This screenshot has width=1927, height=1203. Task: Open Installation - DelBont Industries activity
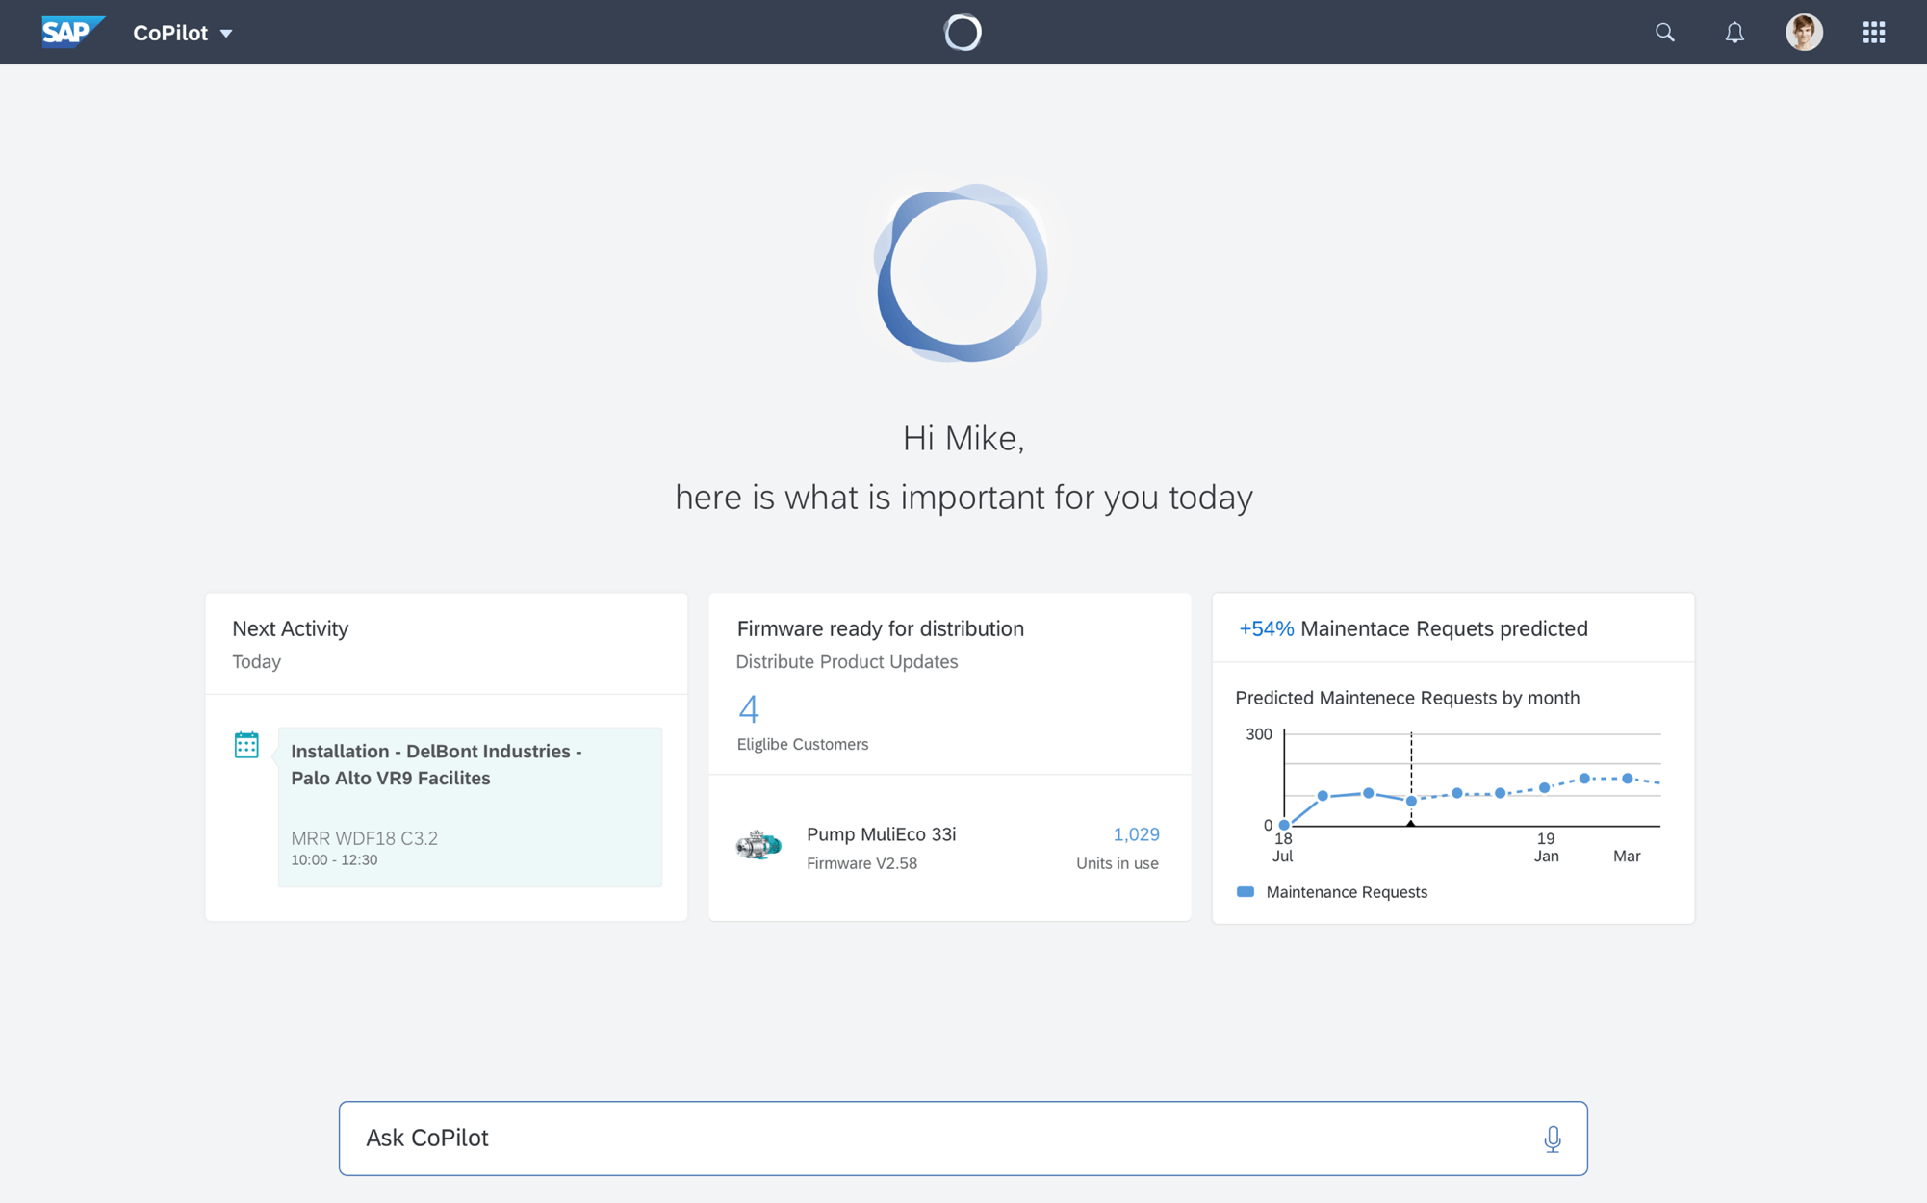click(470, 806)
